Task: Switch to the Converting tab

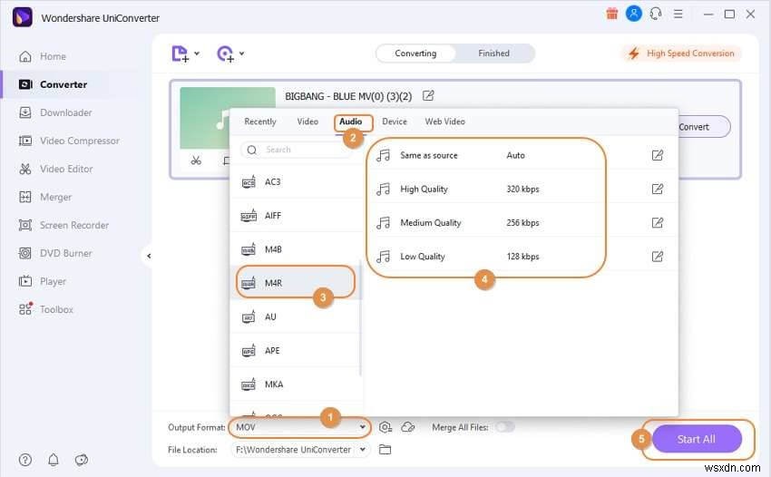Action: pyautogui.click(x=415, y=54)
